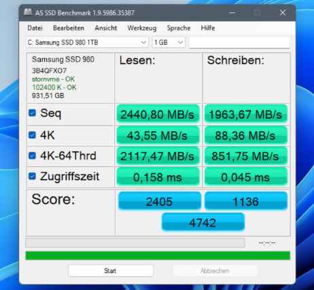
Task: Click the Samsung SSD 980 drive name label
Action: (63, 59)
